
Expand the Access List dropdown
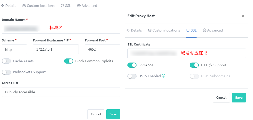click(x=61, y=92)
